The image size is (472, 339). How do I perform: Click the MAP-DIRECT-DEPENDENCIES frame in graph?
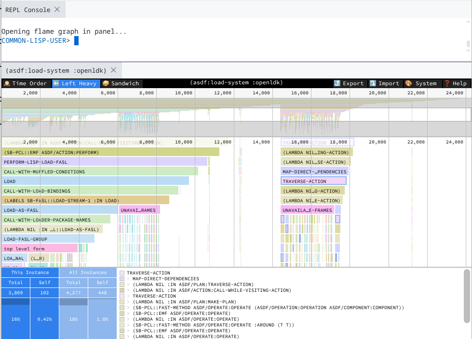pos(314,171)
